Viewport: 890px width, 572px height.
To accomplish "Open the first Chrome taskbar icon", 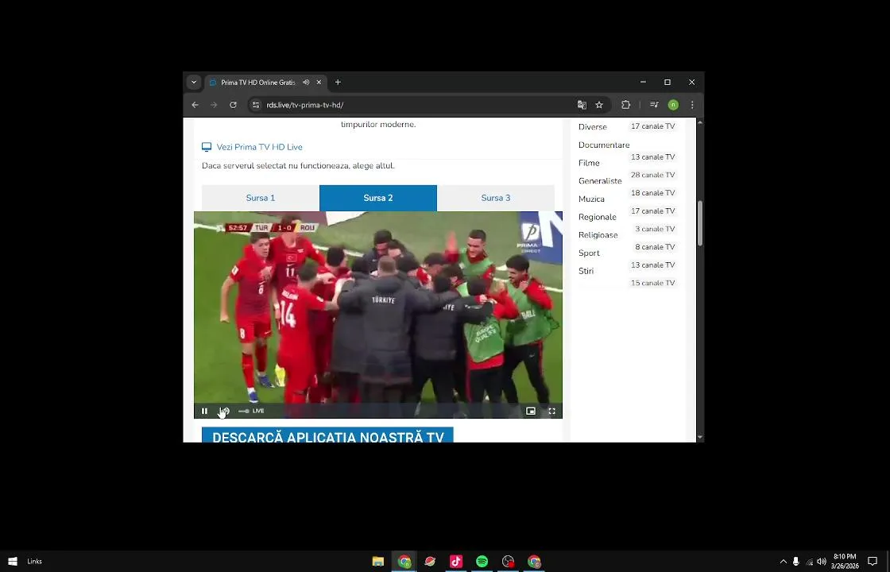I will point(404,561).
